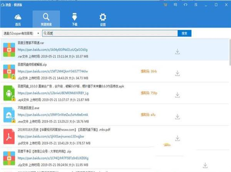Open the 下载 downloads section
Viewport: 231px width, 172px height.
tap(75, 19)
